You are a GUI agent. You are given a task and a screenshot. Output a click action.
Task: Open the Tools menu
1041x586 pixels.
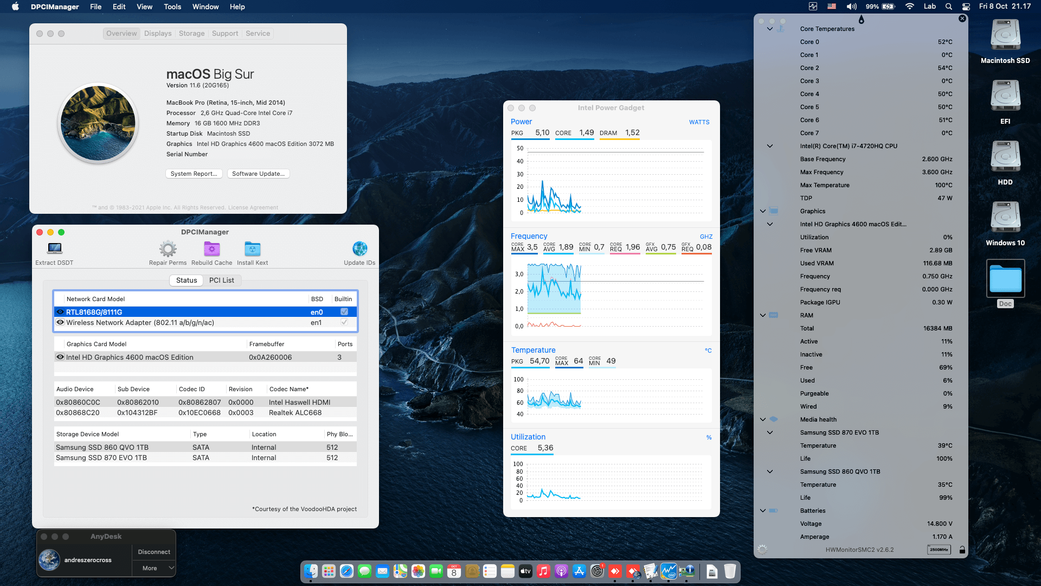[172, 7]
